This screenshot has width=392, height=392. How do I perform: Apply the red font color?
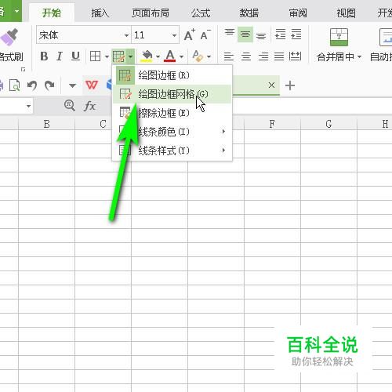[x=170, y=56]
